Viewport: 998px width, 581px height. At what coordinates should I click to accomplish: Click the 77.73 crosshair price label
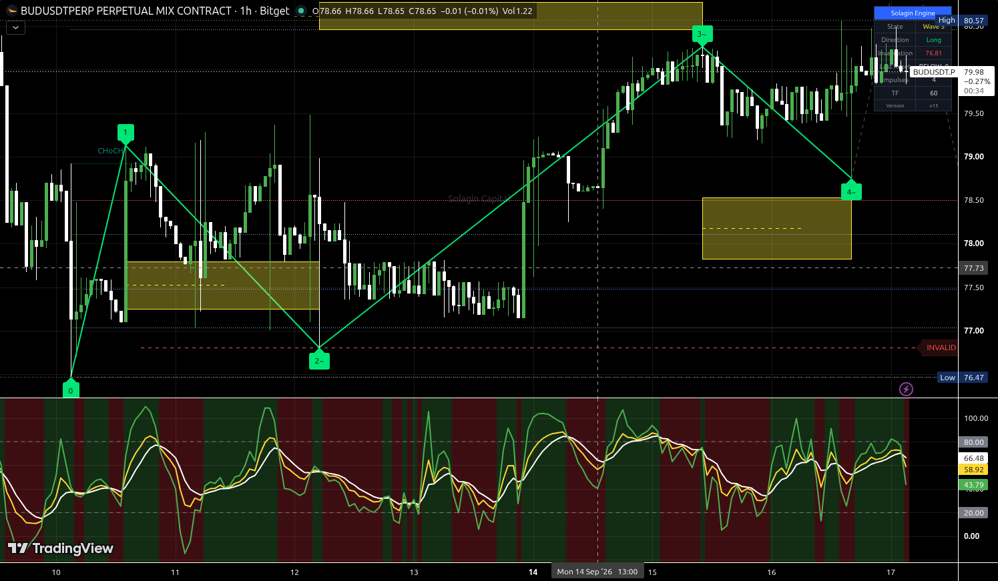coord(974,268)
